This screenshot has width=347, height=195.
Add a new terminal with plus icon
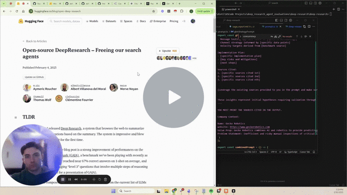coord(334,9)
